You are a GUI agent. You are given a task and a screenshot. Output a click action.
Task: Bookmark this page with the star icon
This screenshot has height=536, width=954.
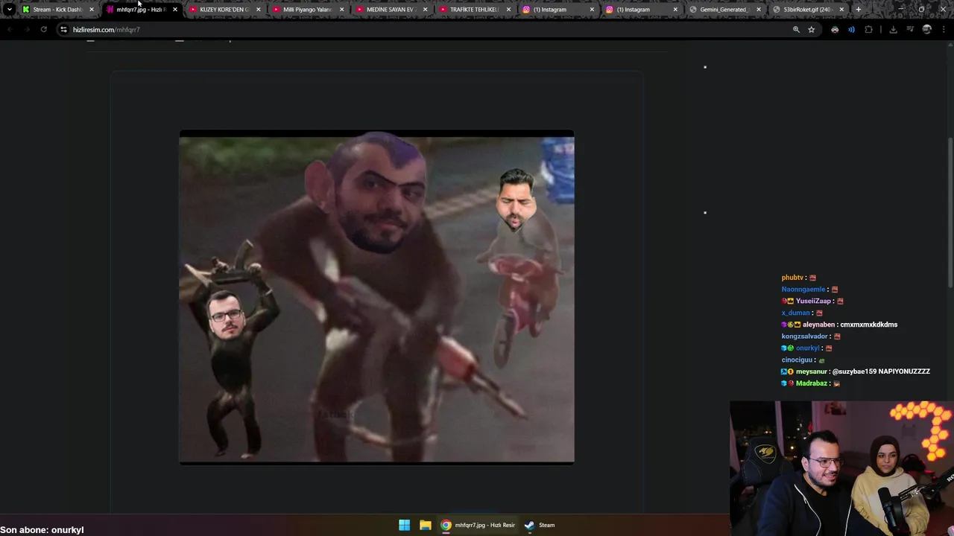point(812,30)
